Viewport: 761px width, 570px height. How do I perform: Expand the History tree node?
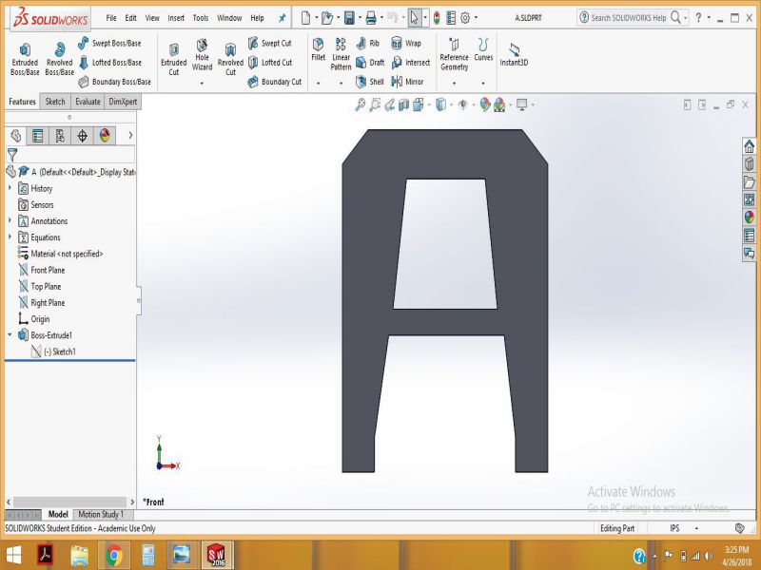point(10,187)
